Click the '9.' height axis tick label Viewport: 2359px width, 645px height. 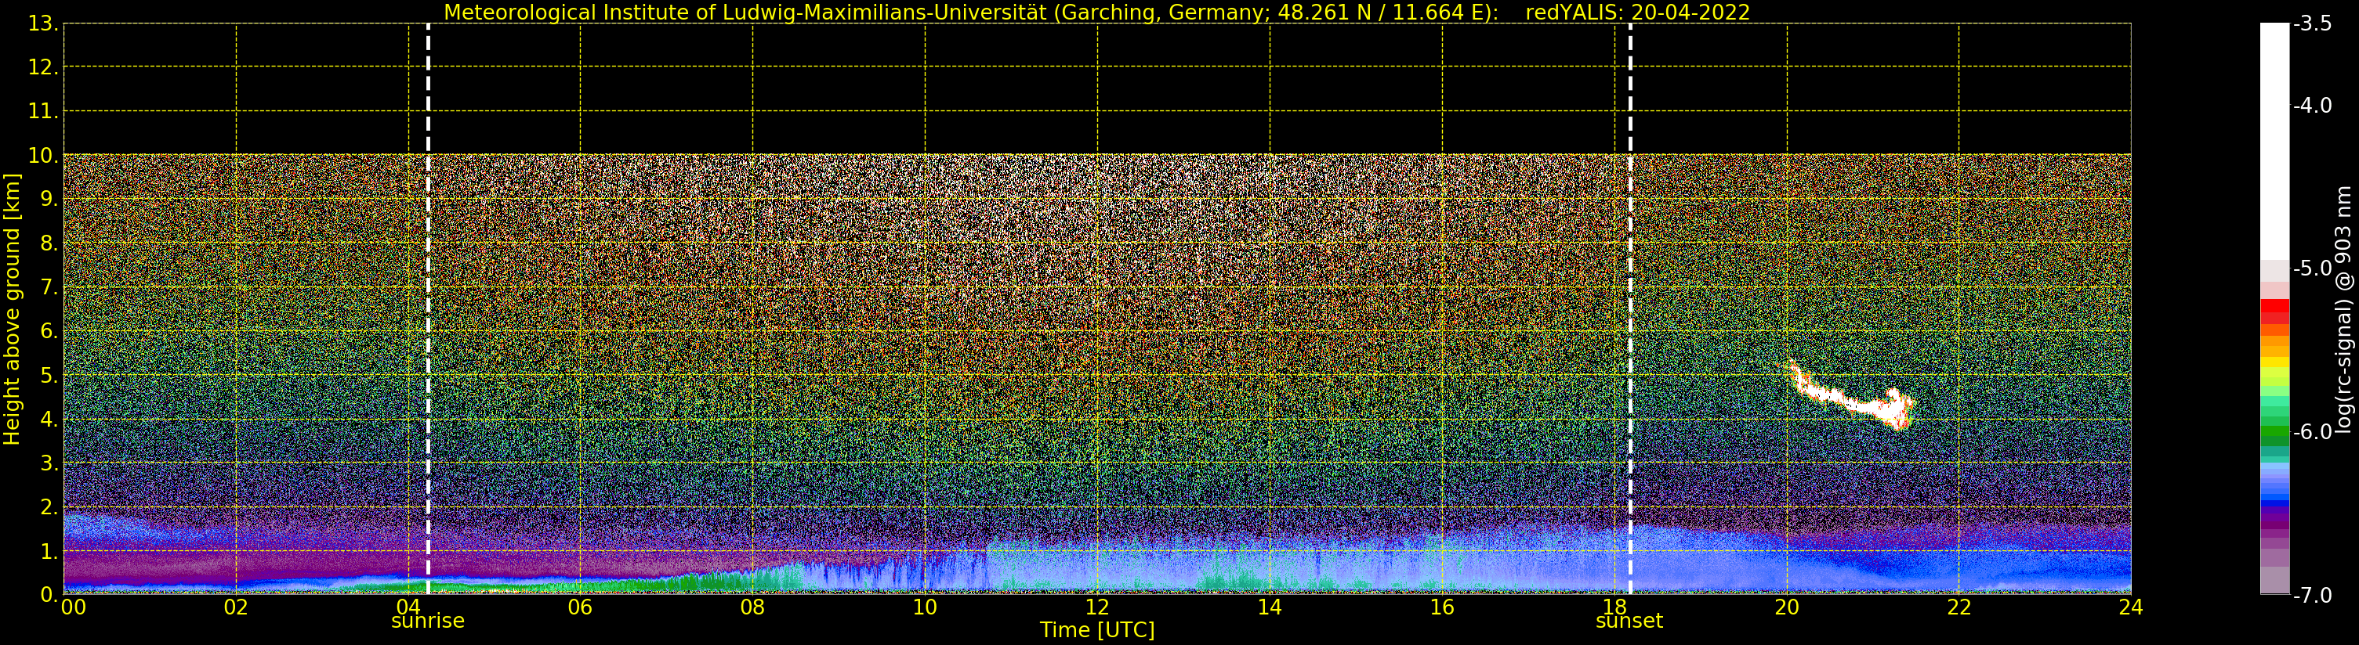(x=49, y=200)
